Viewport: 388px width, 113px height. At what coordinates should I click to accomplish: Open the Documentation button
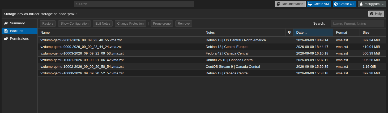[290, 4]
